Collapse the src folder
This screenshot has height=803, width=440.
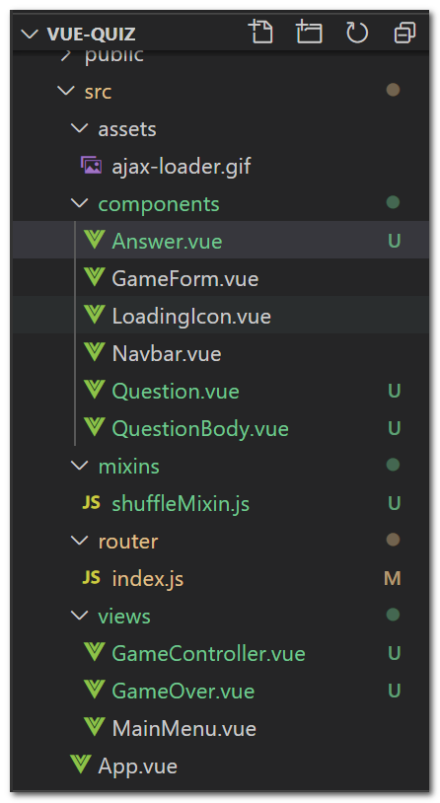click(66, 91)
